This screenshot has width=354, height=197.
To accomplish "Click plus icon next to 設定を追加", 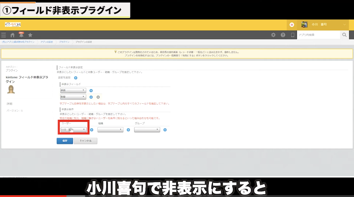I will 76,78.
